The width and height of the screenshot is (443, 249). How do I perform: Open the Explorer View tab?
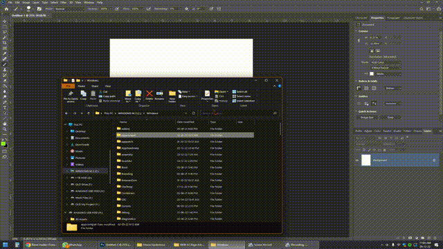coord(108,86)
